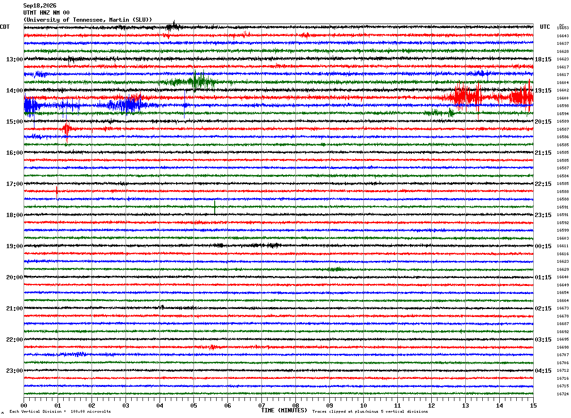Screen dimensions: 571x418
Task: Click the 23:00 CDT time label
Action: (x=14, y=371)
